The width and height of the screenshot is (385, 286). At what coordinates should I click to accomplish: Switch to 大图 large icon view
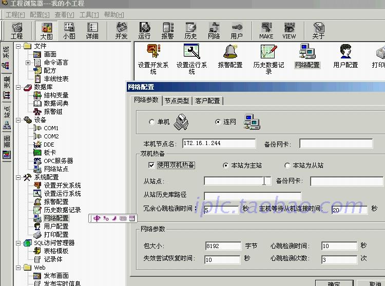pyautogui.click(x=46, y=30)
